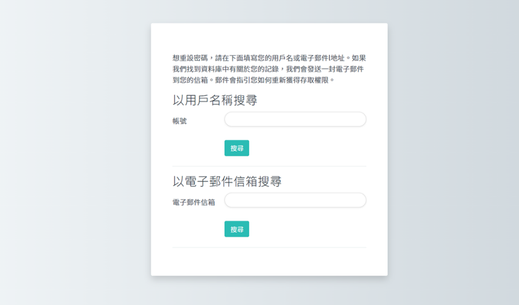
Task: Click grey page background right of the card
Action: pos(453,151)
